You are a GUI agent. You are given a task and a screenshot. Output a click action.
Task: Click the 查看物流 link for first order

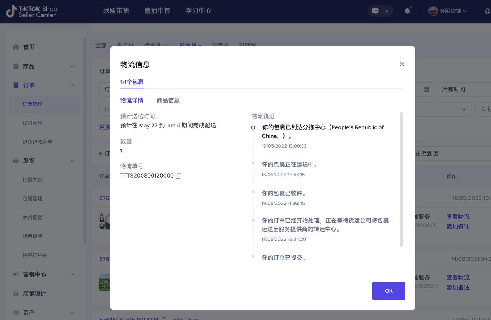pyautogui.click(x=458, y=217)
